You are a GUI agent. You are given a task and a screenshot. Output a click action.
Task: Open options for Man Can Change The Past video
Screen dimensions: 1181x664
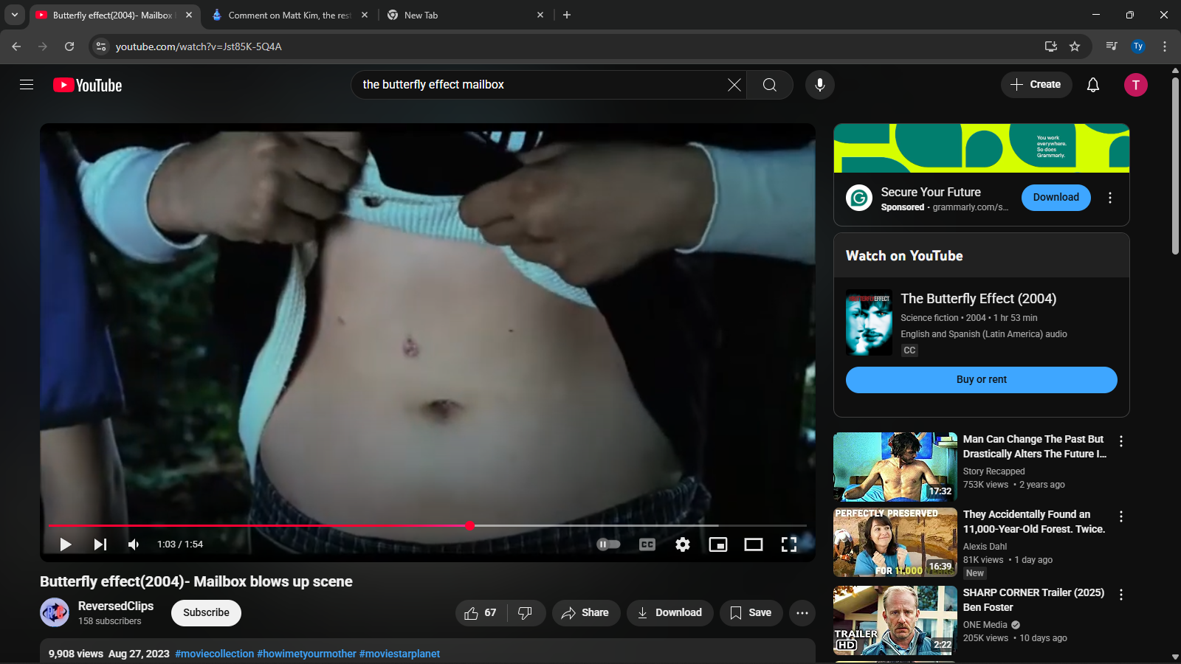click(x=1121, y=441)
